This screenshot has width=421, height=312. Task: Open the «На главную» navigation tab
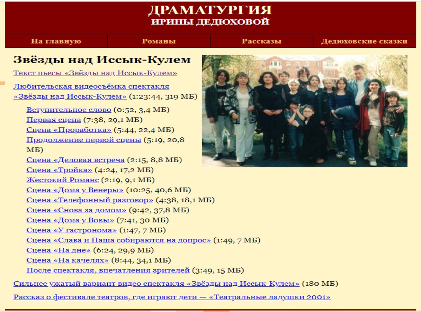tap(56, 41)
